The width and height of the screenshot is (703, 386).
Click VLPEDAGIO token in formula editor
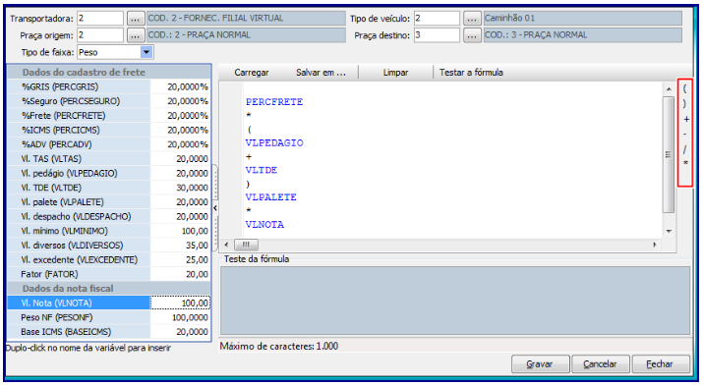pyautogui.click(x=274, y=142)
